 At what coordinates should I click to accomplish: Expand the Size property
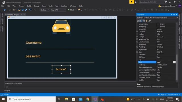[x=137, y=52]
